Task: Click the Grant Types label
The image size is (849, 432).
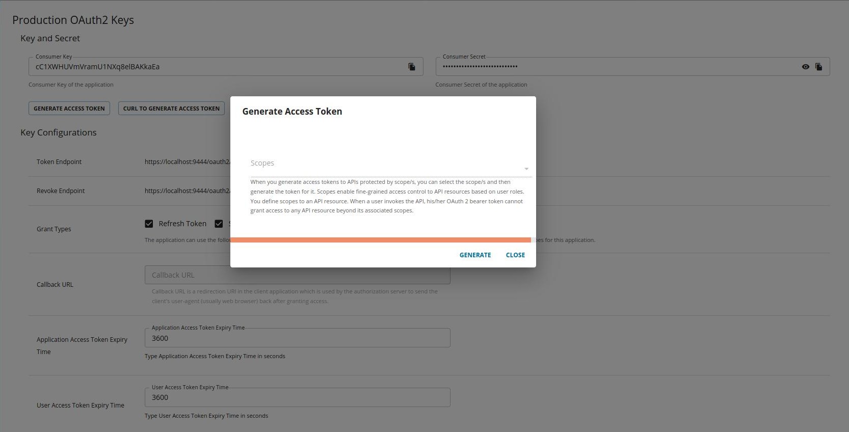Action: pos(54,229)
